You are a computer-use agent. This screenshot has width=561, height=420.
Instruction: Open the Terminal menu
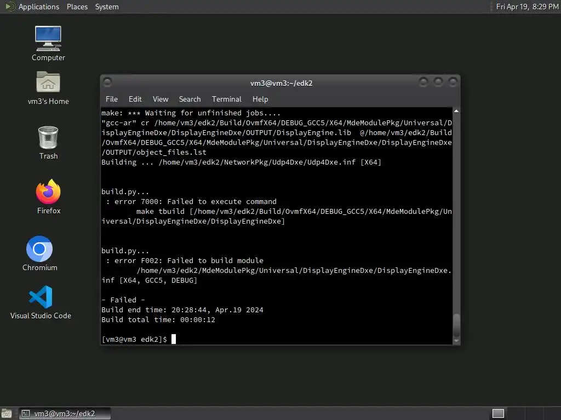226,100
